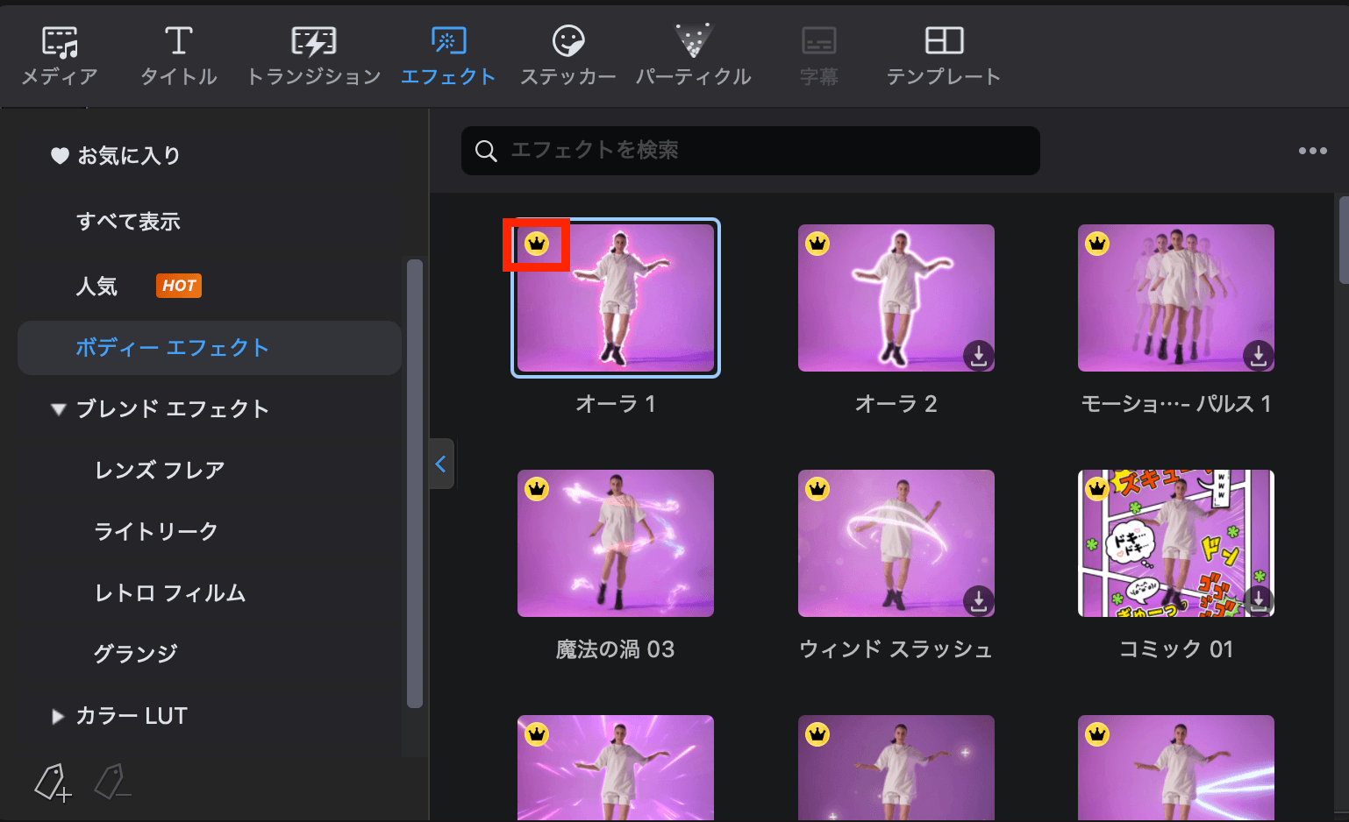Select the 魔法の渦 03 thumbnail
Image resolution: width=1349 pixels, height=822 pixels.
click(615, 543)
